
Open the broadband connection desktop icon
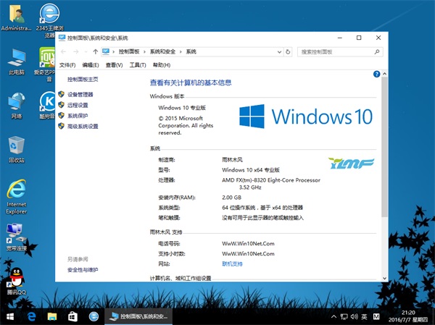(17, 237)
